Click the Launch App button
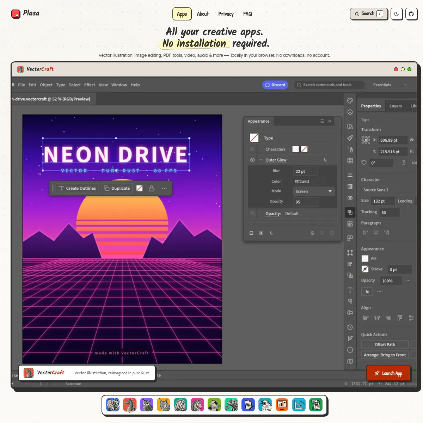 coord(388,373)
